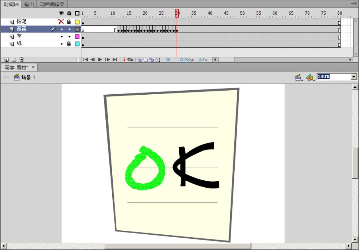Viewport: 359px width, 250px height.
Task: Enable the onion skin icon
Action: (139, 60)
